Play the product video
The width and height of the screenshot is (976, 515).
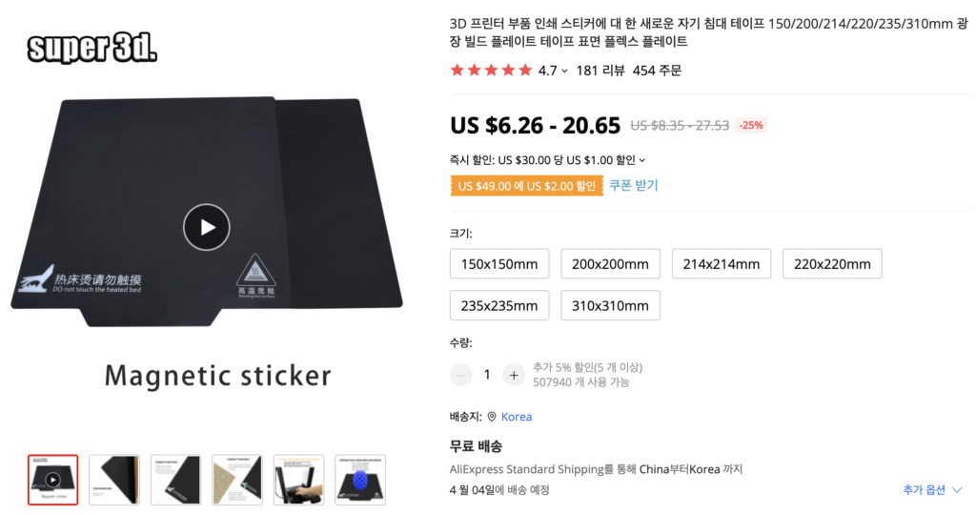[207, 227]
